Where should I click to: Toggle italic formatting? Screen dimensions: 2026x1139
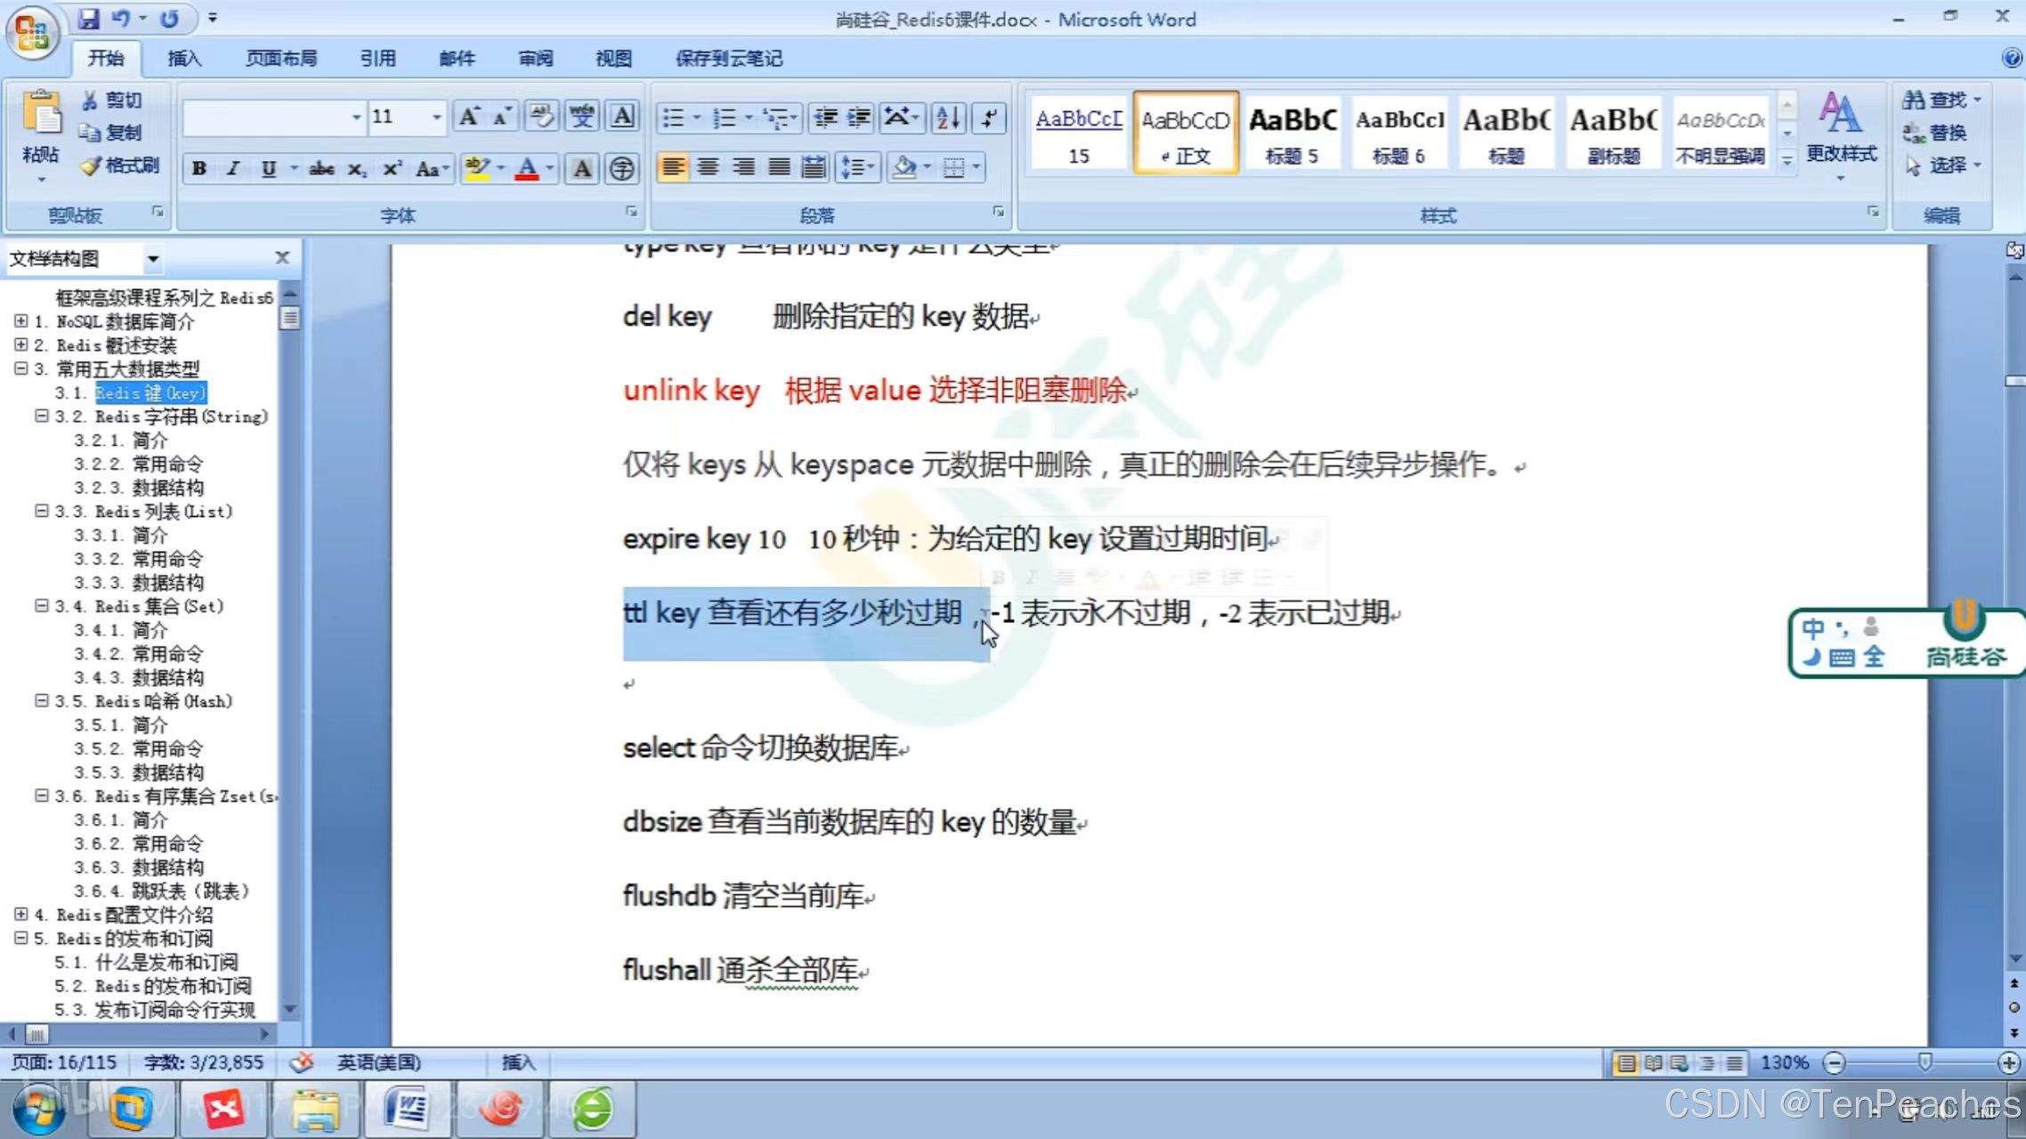(x=233, y=168)
